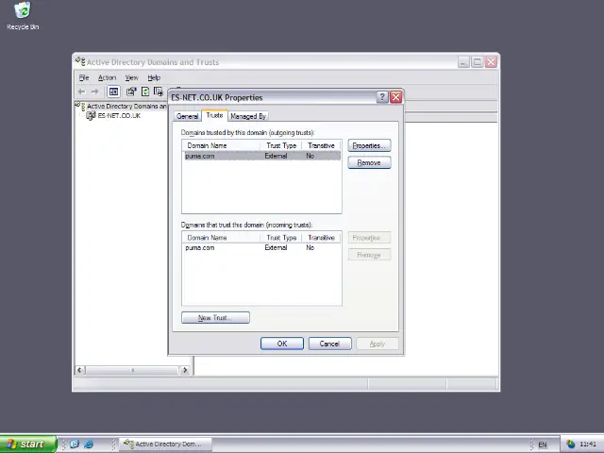Click the Internet Explorer quick launch icon
Image resolution: width=604 pixels, height=453 pixels.
(x=89, y=445)
